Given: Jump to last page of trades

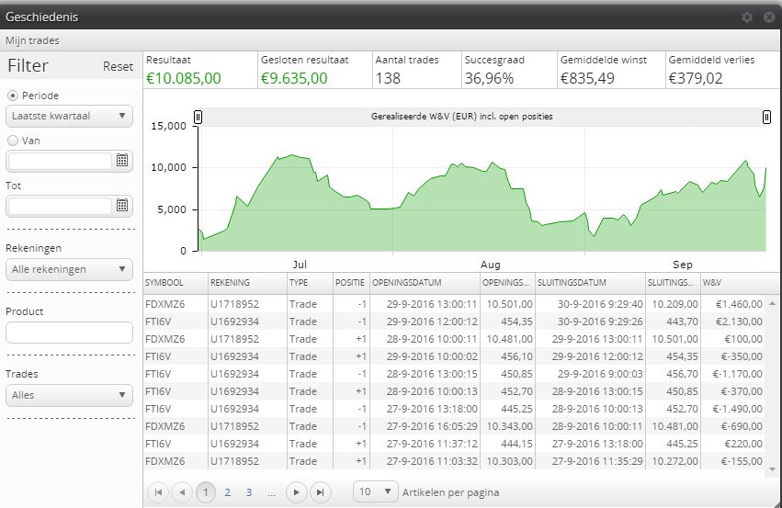Looking at the screenshot, I should 320,492.
